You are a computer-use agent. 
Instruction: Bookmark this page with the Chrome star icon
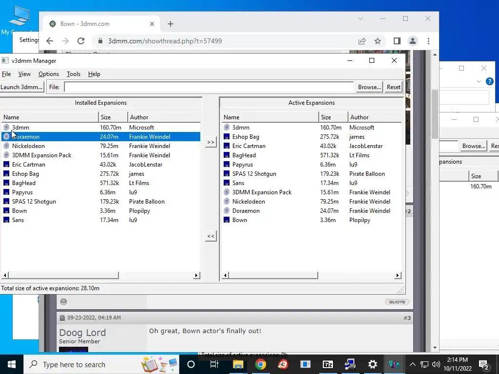(x=378, y=41)
